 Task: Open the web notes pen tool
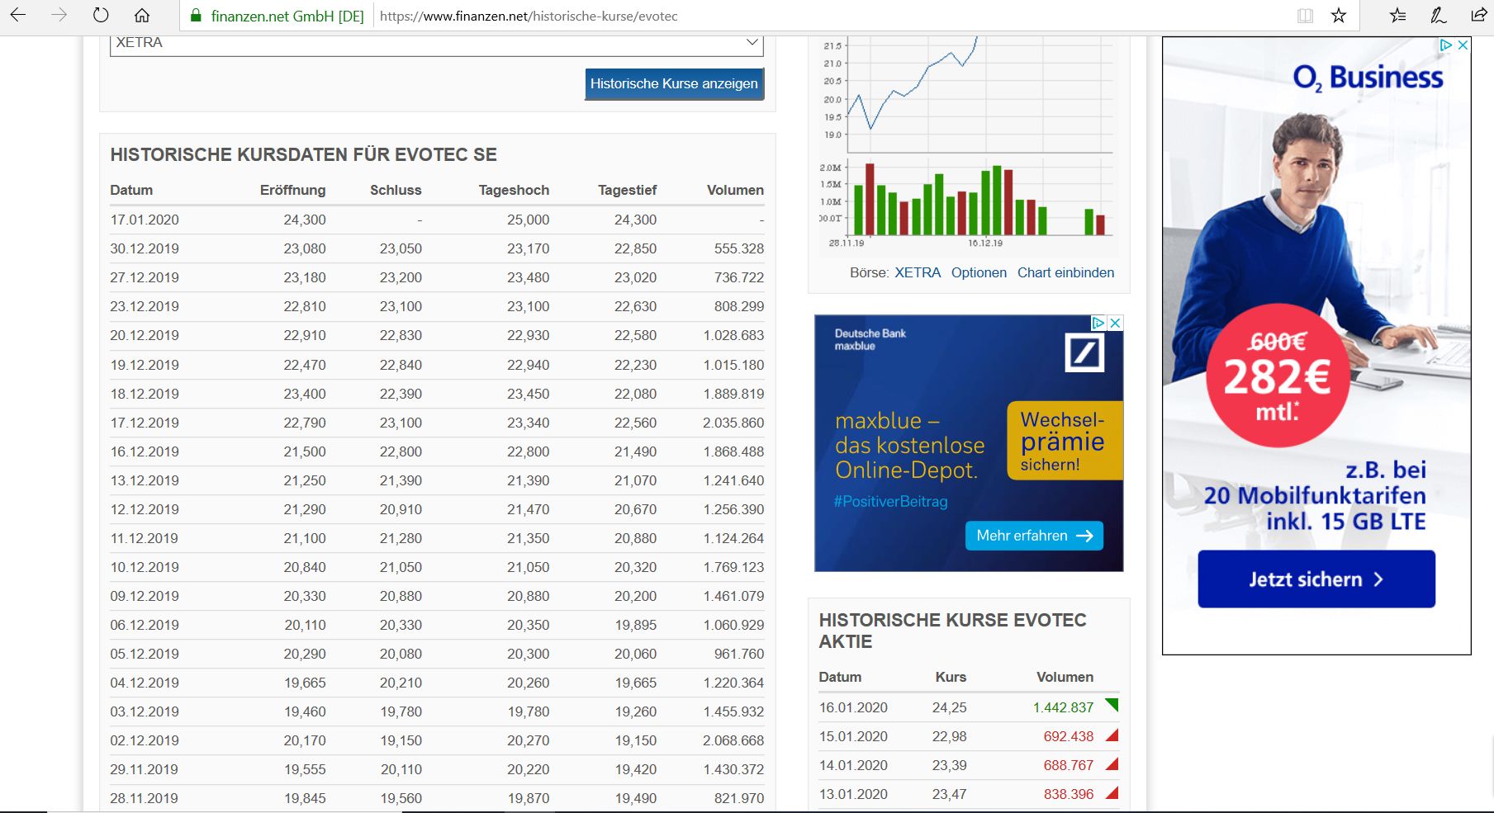(x=1439, y=16)
